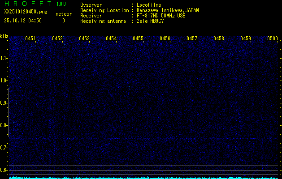Select the 0453 time marker
The height and width of the screenshot is (179, 282).
coord(84,39)
